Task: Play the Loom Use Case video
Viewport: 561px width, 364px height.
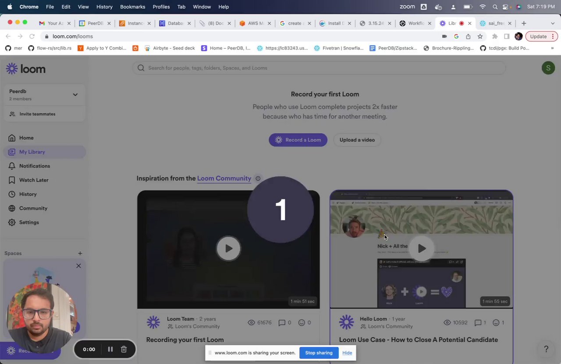Action: coord(422,248)
